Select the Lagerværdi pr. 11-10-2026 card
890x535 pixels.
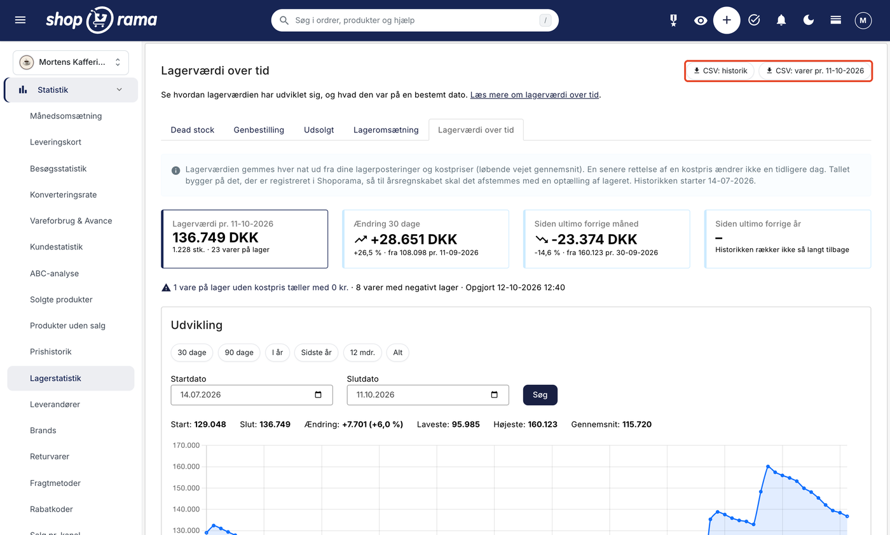point(245,239)
